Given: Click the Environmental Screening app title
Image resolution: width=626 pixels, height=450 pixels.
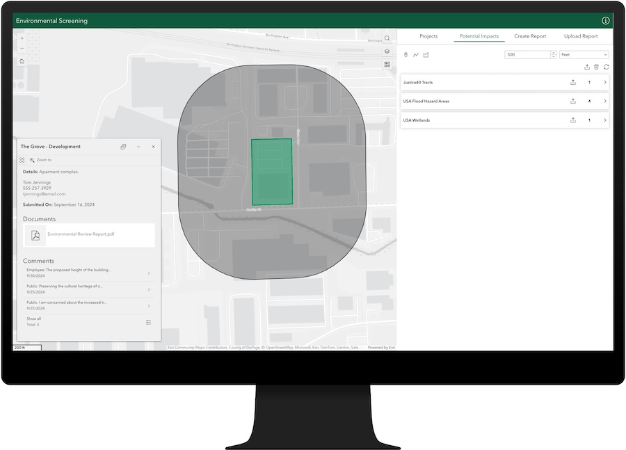Looking at the screenshot, I should coord(51,21).
